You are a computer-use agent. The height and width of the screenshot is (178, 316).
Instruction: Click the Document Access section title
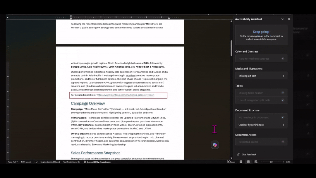coord(246,135)
